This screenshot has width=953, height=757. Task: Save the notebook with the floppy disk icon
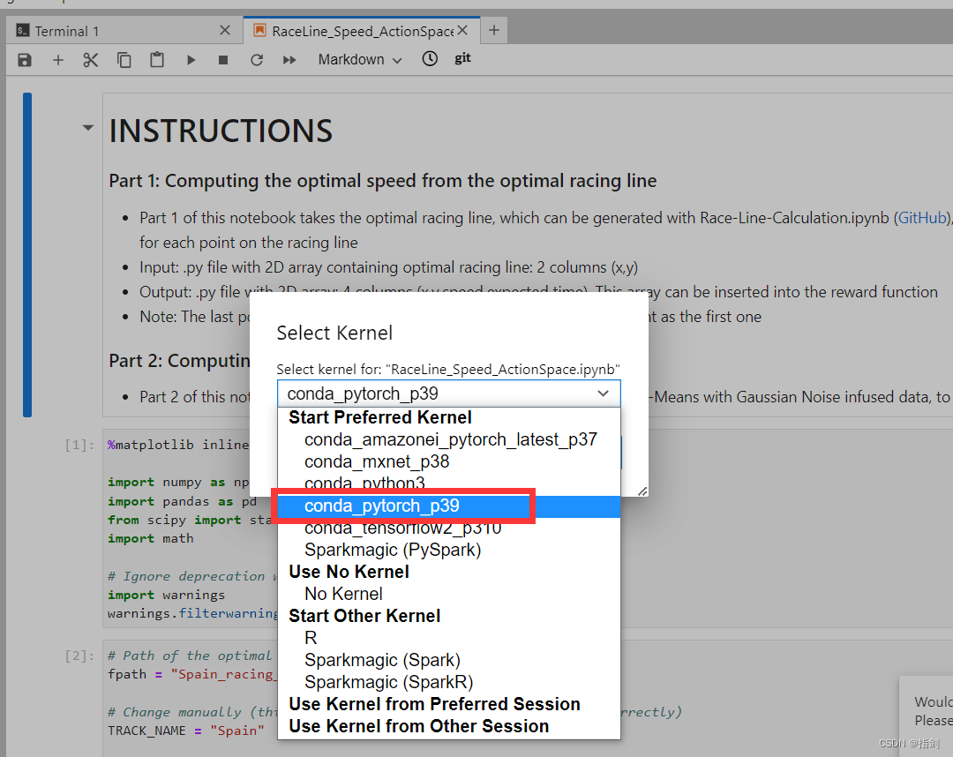click(x=25, y=60)
